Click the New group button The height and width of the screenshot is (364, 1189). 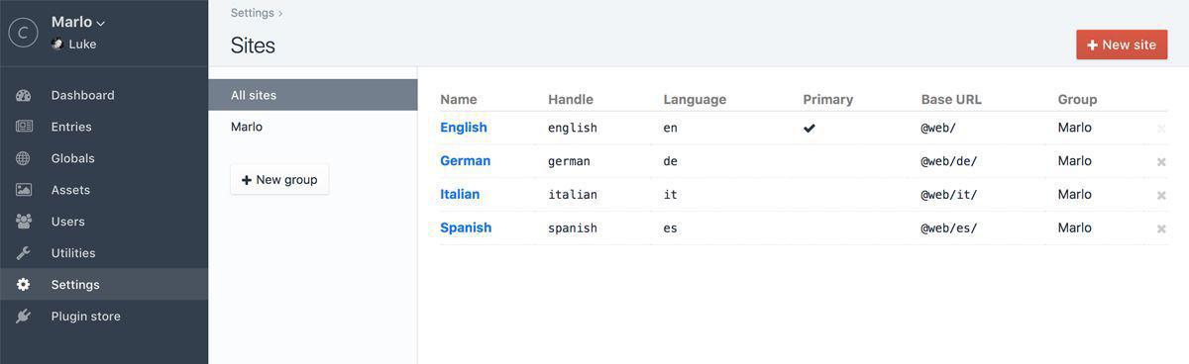coord(279,179)
